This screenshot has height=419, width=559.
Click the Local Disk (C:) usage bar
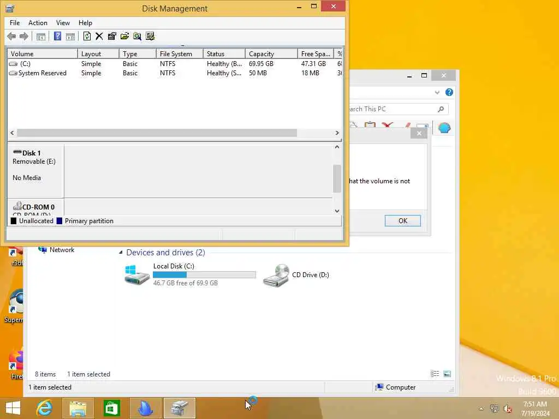204,275
